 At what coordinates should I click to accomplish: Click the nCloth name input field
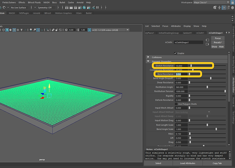[189, 43]
